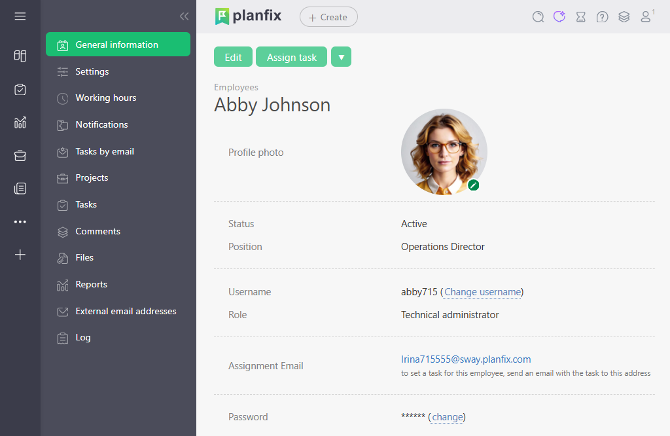Screen dimensions: 670x436
Task: Open Working hours section
Action: [118, 98]
